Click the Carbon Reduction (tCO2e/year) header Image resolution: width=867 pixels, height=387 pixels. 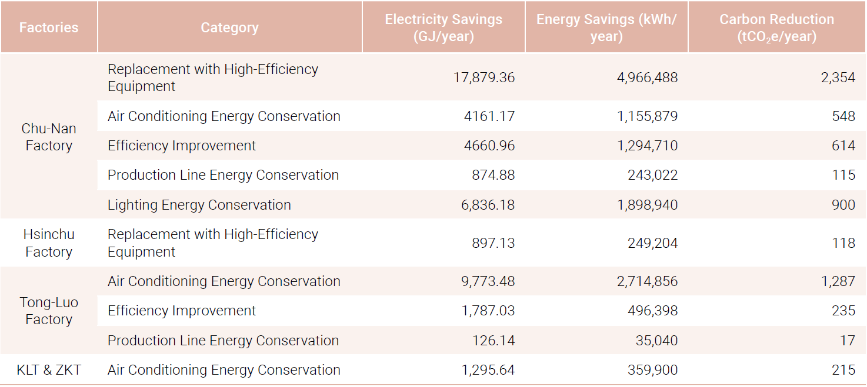(776, 28)
